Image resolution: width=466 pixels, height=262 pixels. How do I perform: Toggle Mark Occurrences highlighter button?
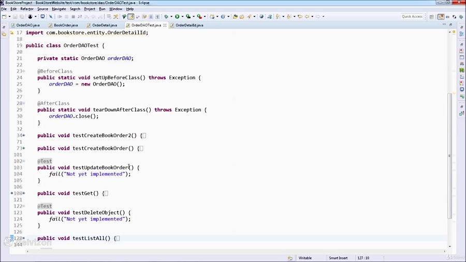[x=131, y=17]
